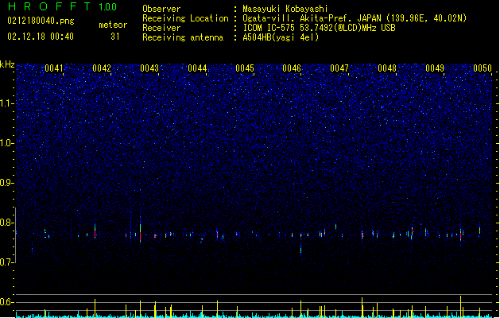Click time marker 0046
The width and height of the screenshot is (500, 318).
tap(292, 68)
